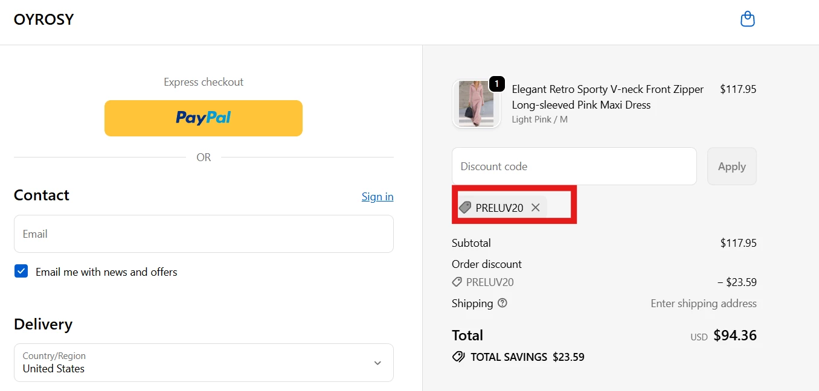Remove the PRELUV20 discount code
The width and height of the screenshot is (819, 391).
(x=535, y=207)
